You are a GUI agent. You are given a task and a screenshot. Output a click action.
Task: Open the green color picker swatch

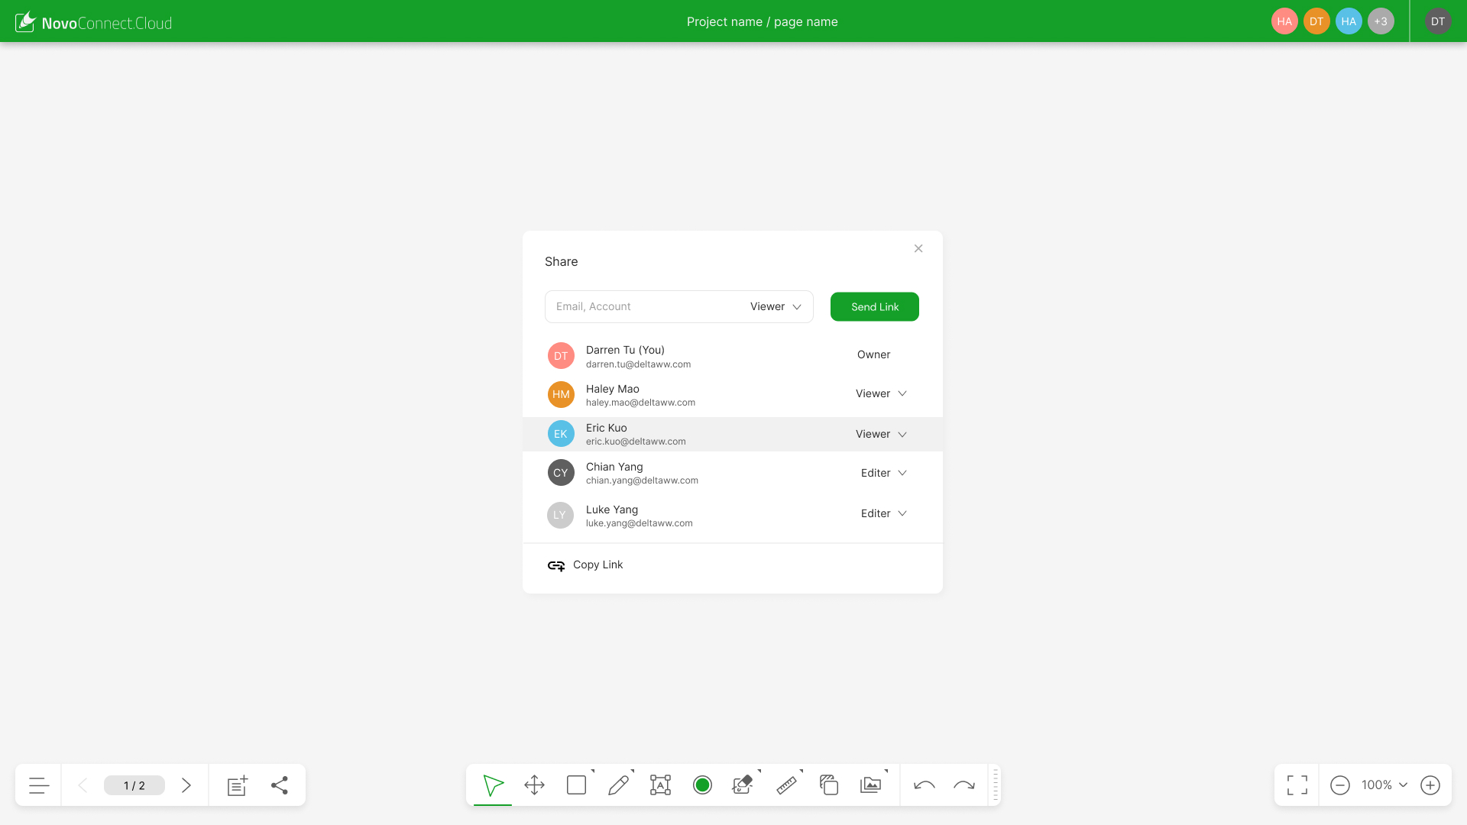point(702,785)
